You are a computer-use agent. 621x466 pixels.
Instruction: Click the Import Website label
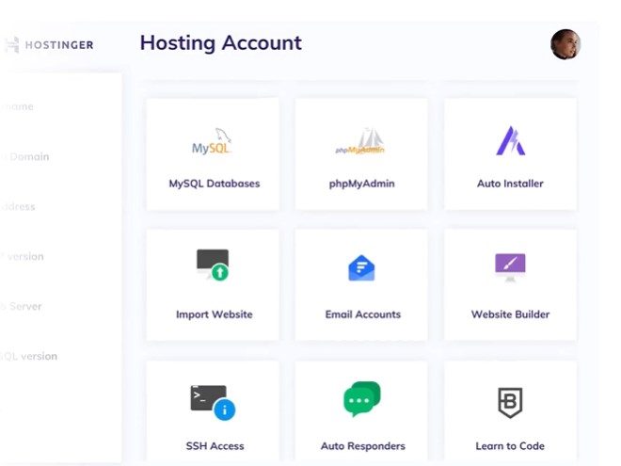point(215,314)
